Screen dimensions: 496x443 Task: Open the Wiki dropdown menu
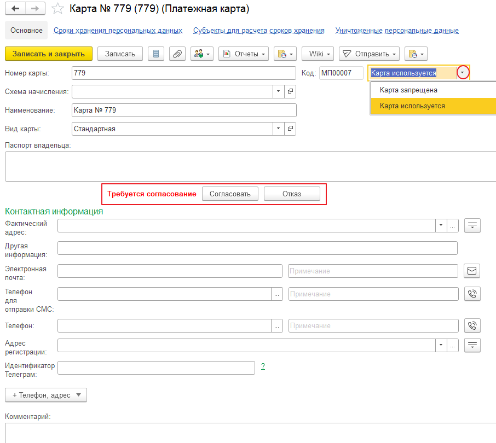pos(318,54)
